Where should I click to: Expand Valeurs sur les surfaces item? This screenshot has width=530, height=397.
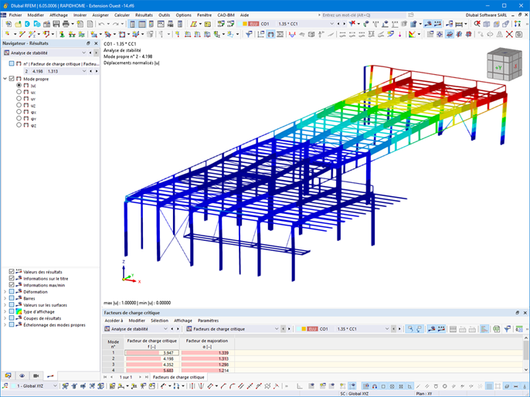[x=5, y=305]
